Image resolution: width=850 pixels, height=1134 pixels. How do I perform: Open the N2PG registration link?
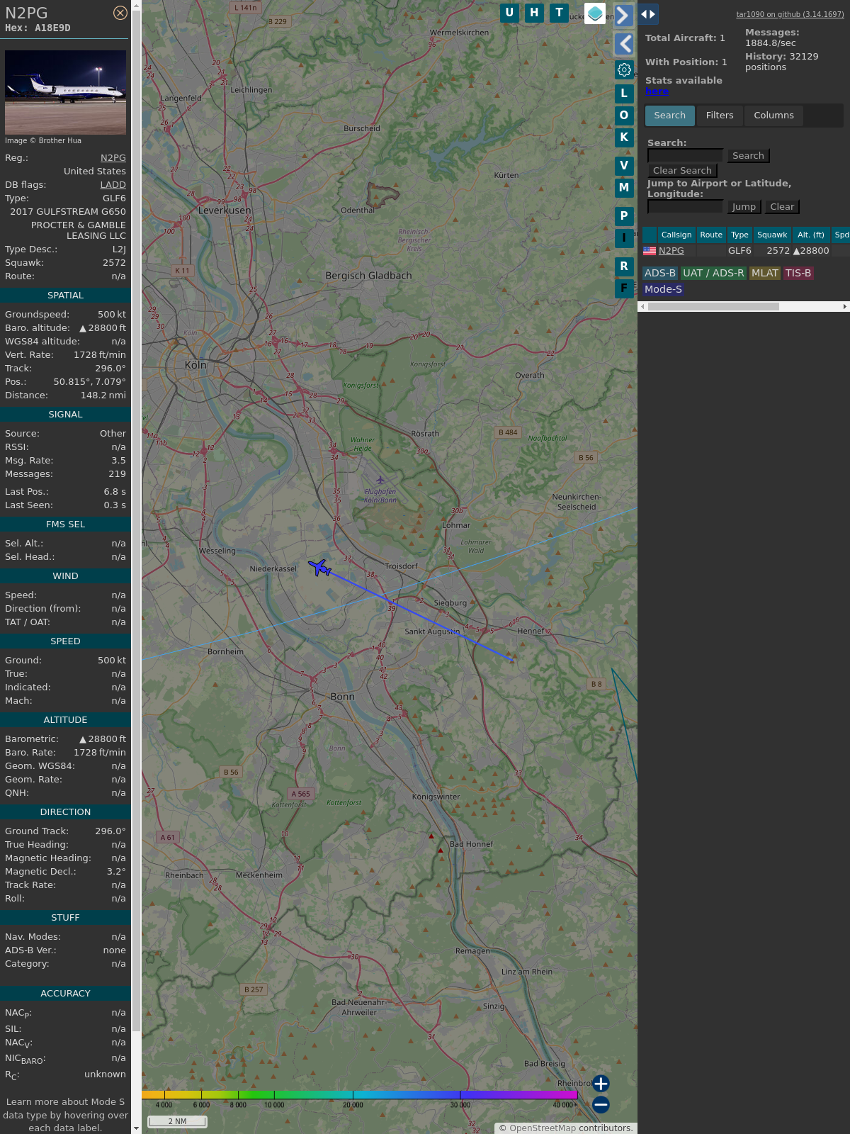point(113,158)
